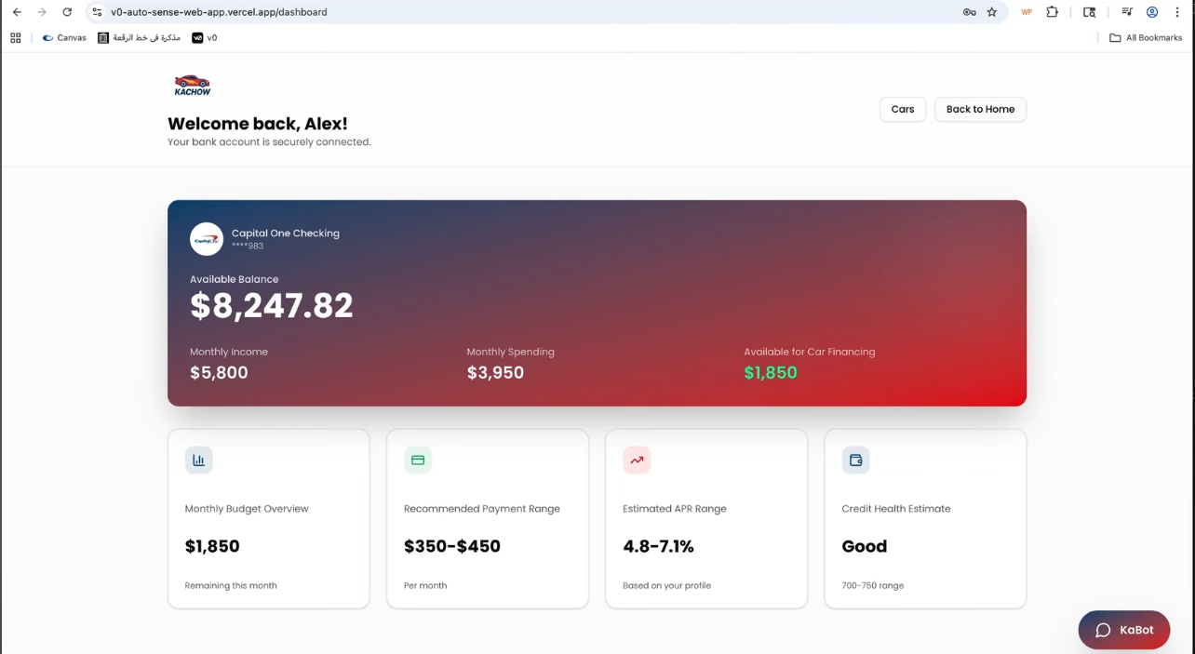The height and width of the screenshot is (654, 1195).
Task: Click the bar chart icon in Monthly Budget card
Action: pyautogui.click(x=198, y=460)
